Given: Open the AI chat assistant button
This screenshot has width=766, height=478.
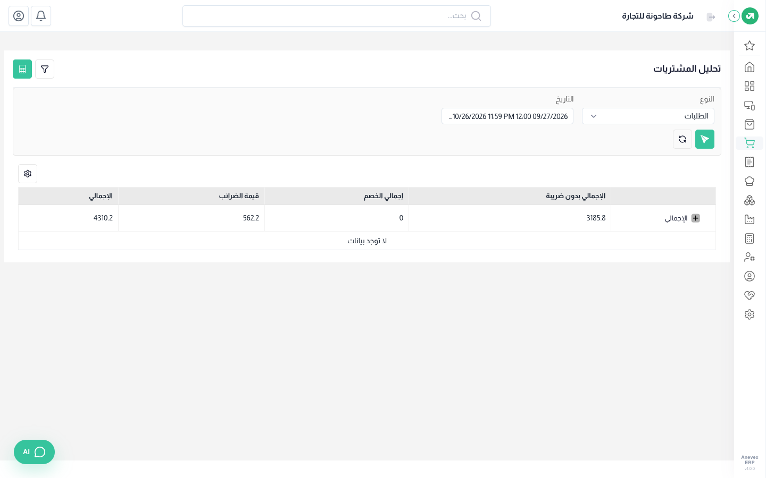Looking at the screenshot, I should [x=34, y=452].
